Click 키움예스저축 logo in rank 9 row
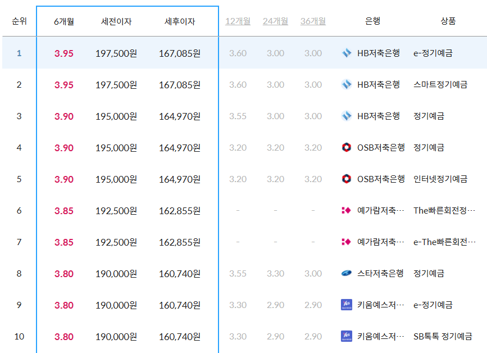 pyautogui.click(x=347, y=305)
